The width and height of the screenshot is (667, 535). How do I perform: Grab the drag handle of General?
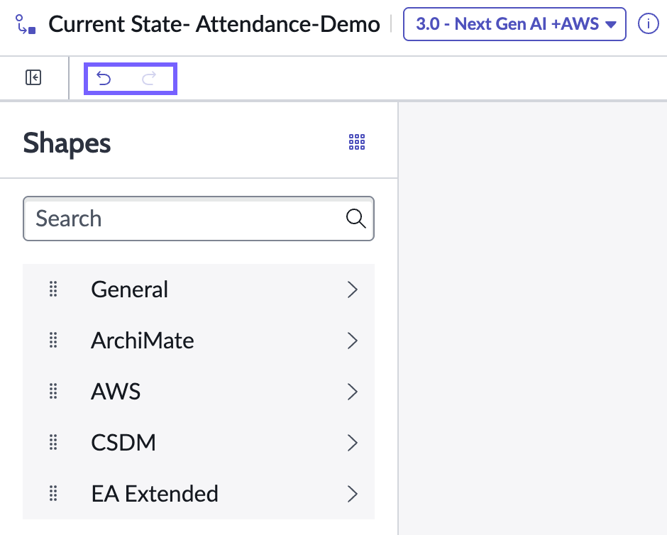(53, 289)
